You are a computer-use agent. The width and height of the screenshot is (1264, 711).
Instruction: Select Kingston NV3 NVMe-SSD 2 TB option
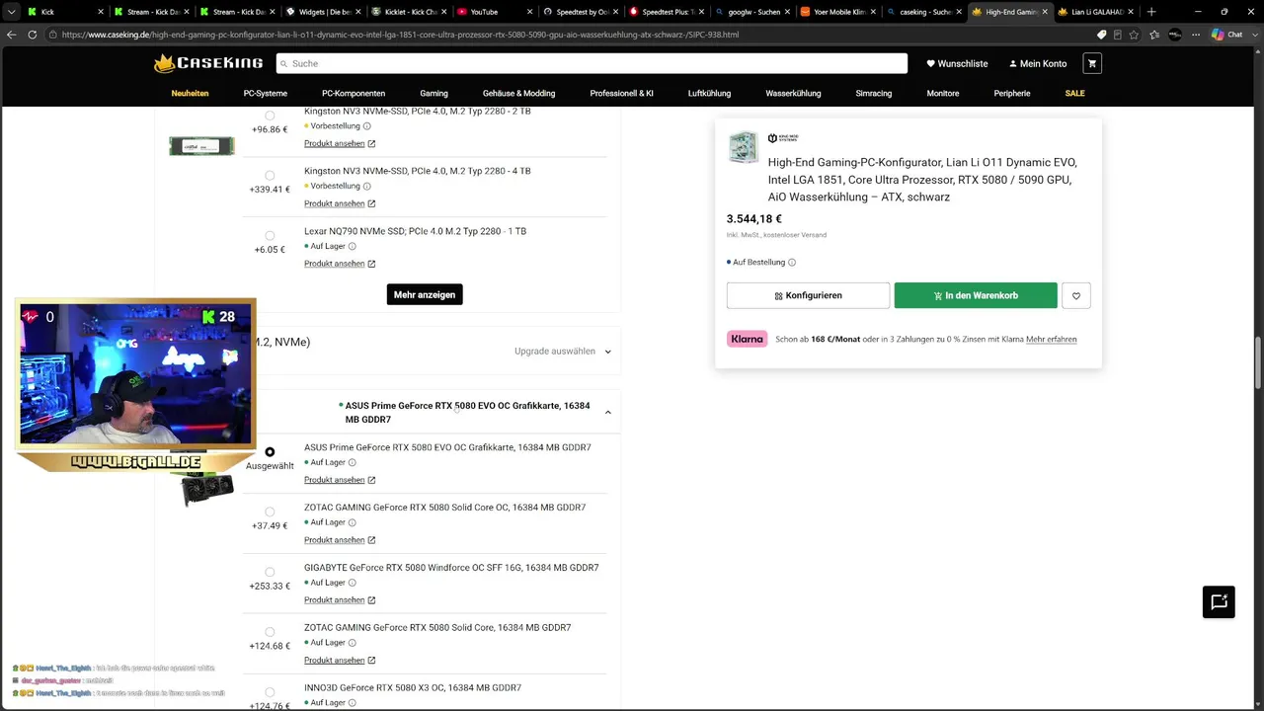pos(270,116)
